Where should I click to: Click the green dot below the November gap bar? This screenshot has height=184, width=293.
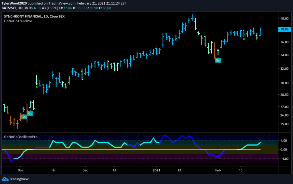click(x=37, y=87)
